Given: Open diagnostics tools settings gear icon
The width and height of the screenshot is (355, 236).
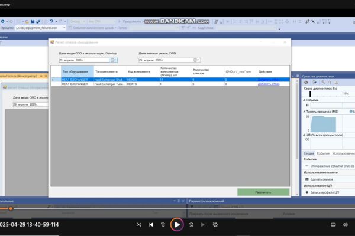Looking at the screenshot, I should 306,83.
